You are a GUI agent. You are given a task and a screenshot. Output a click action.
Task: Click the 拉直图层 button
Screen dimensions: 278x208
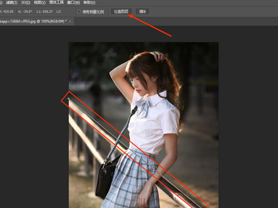coord(122,12)
